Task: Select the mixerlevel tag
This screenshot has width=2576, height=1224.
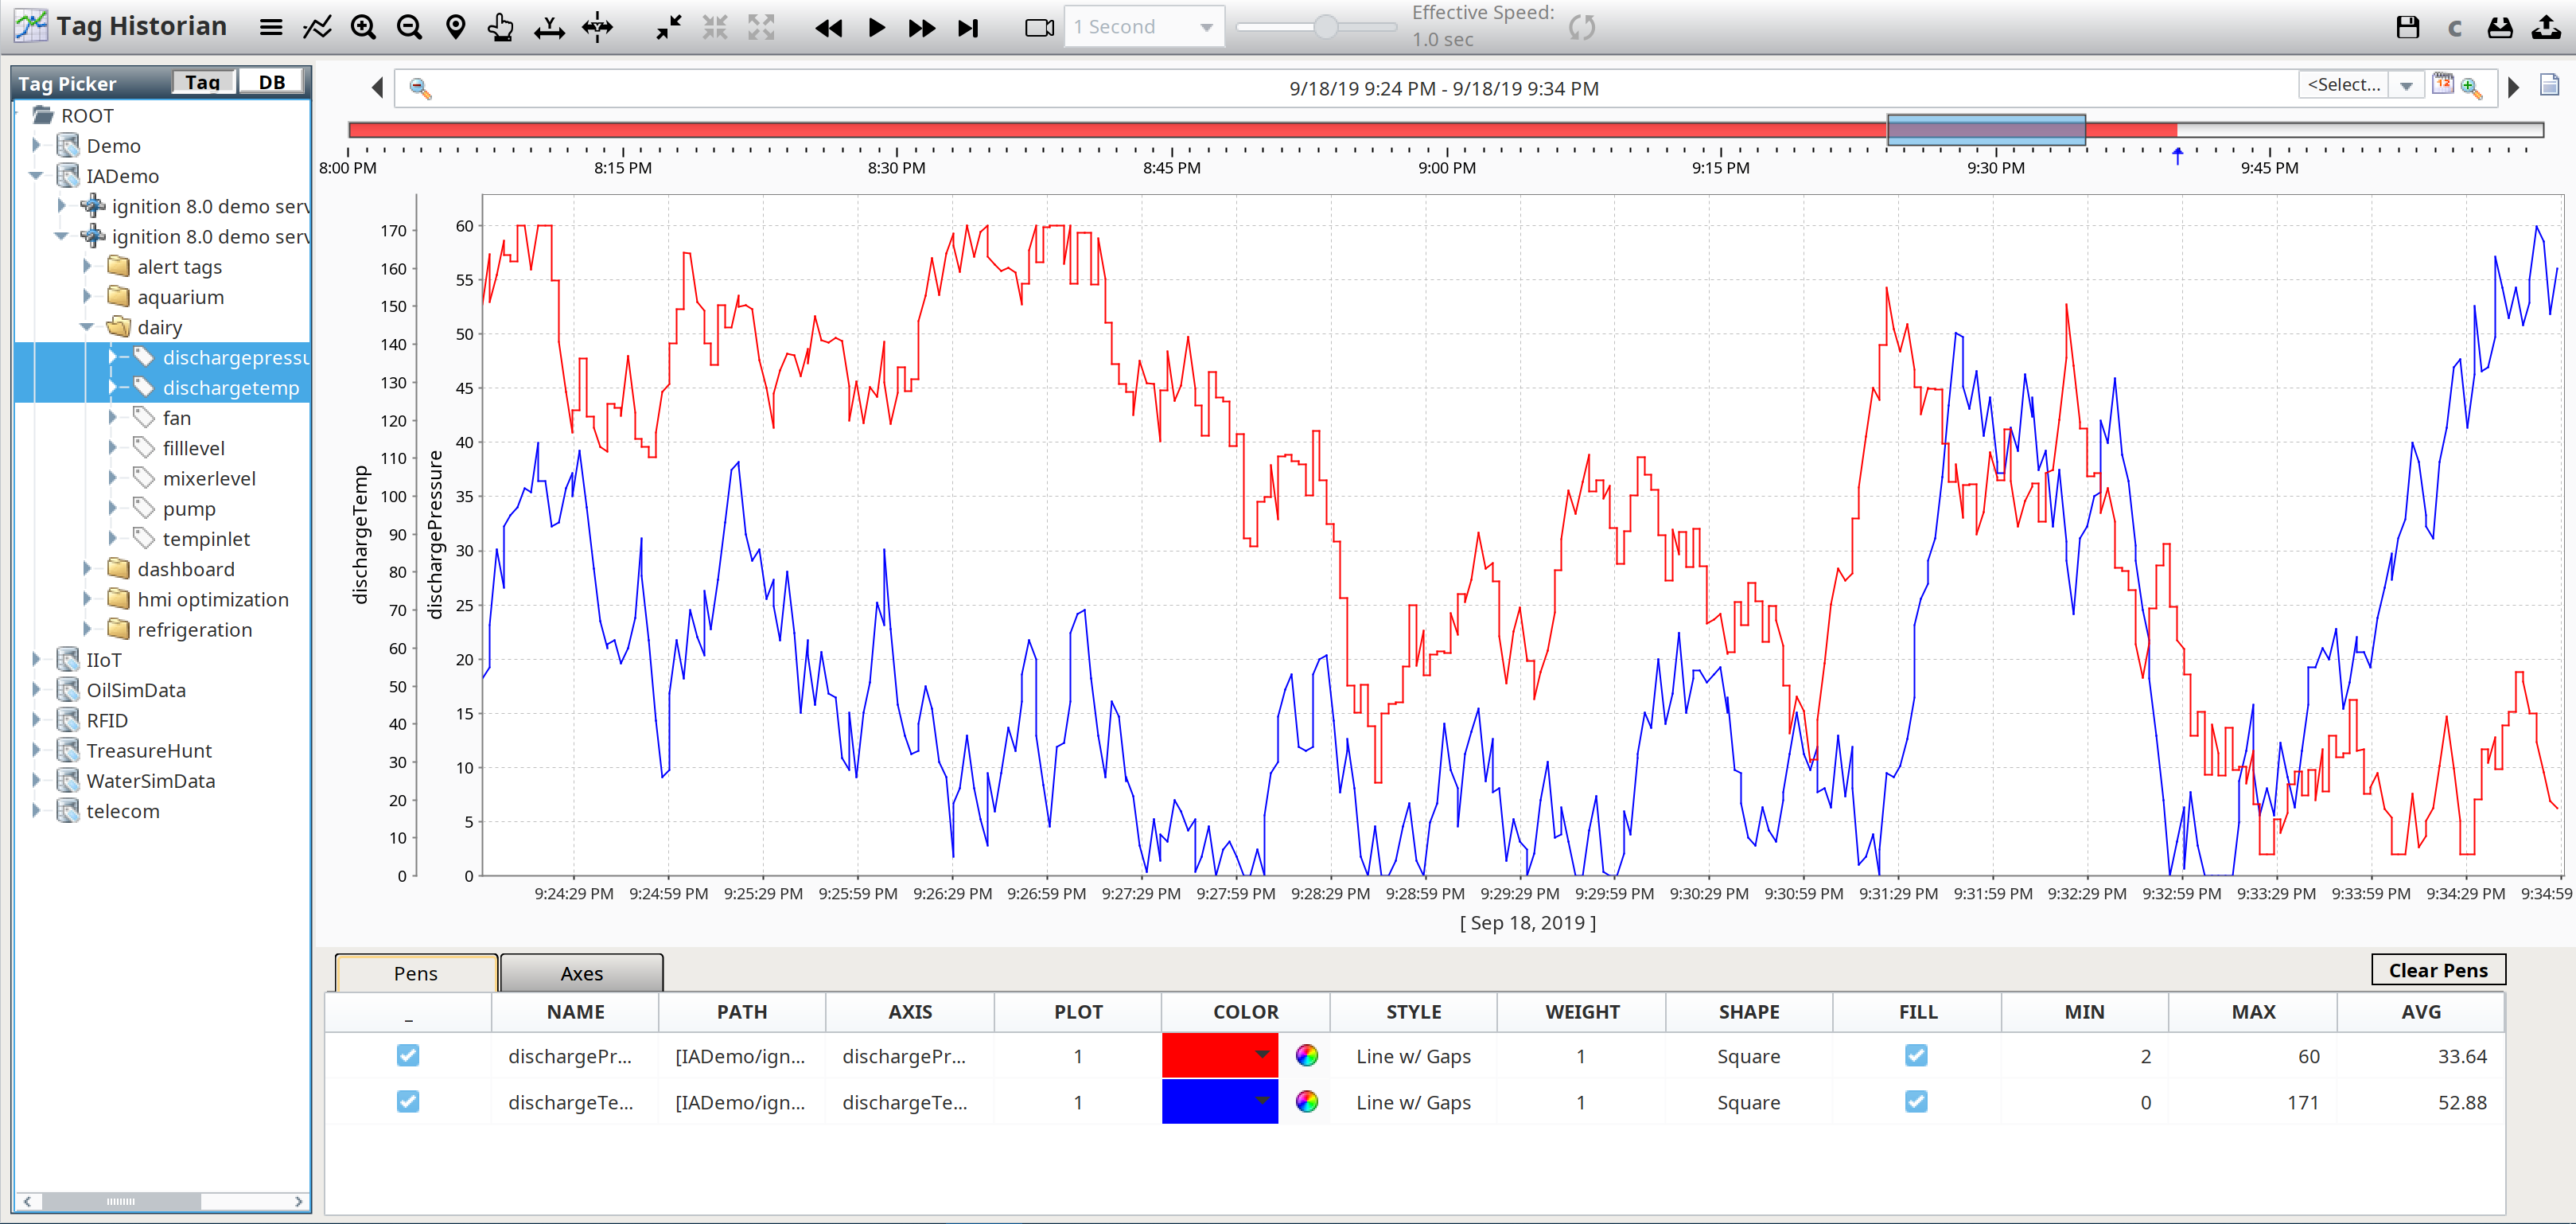Action: (x=209, y=478)
